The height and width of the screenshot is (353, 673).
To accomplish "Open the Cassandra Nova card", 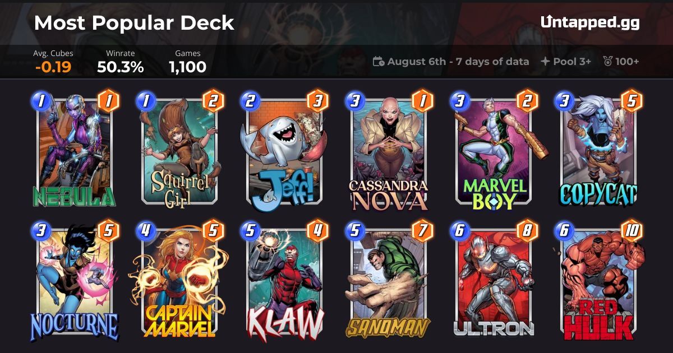I will click(388, 151).
